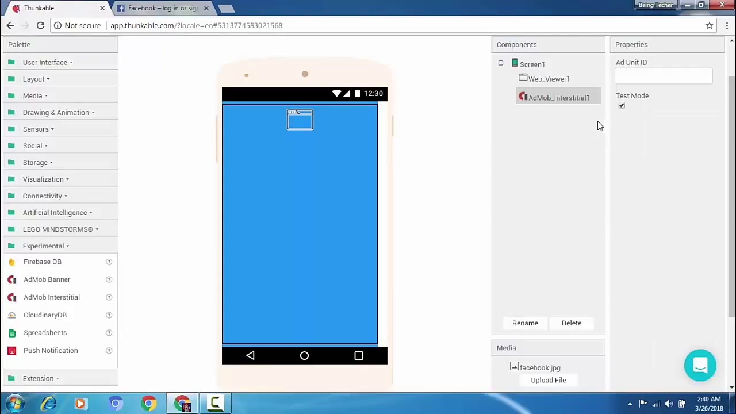Open help for AdMob Banner
The height and width of the screenshot is (414, 736).
pos(109,279)
